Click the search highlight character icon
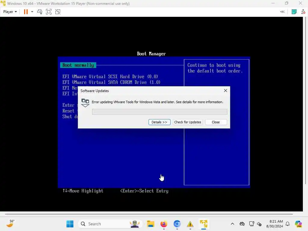 [135, 224]
